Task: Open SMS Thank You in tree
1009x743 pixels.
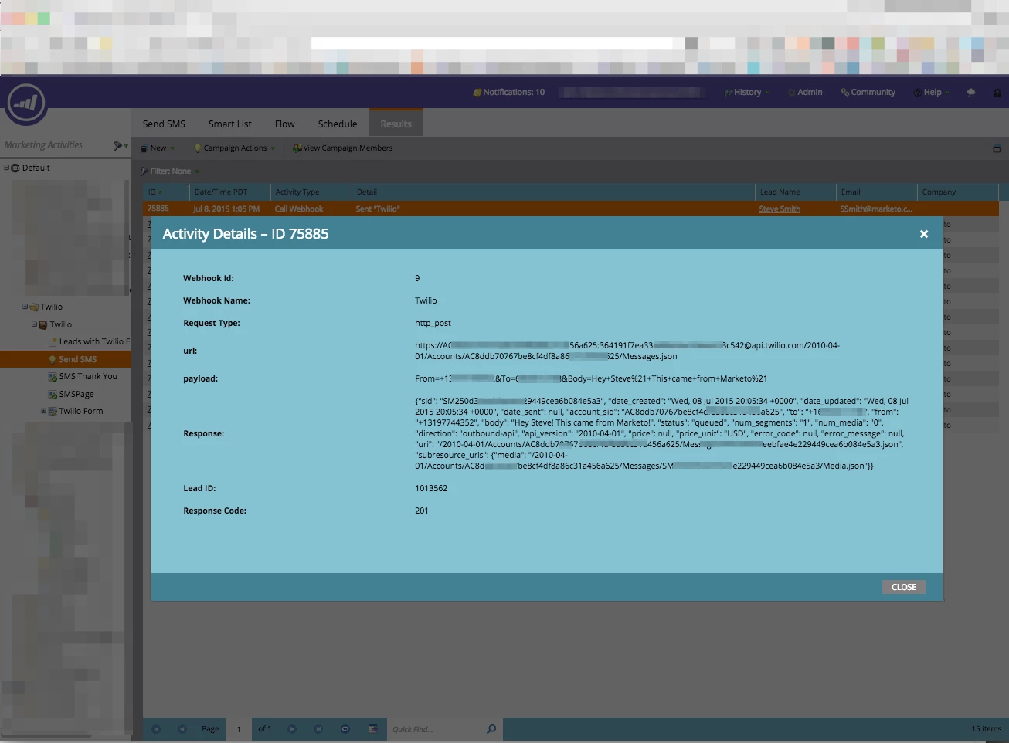Action: [x=88, y=376]
